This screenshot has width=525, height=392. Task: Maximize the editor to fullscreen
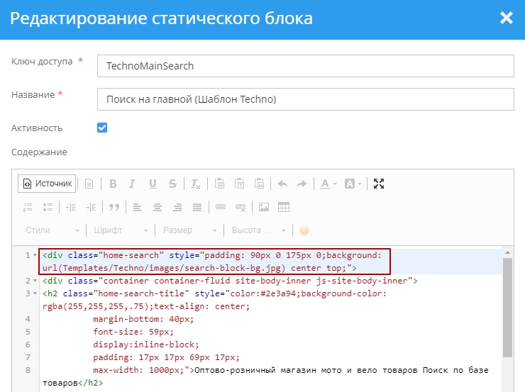tap(379, 184)
